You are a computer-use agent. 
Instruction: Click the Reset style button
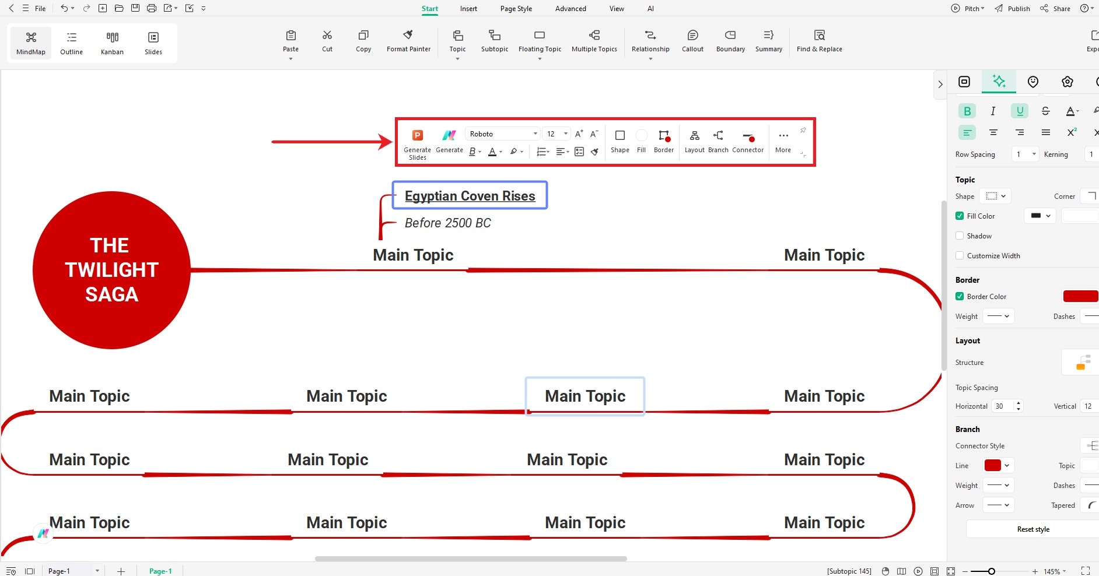pyautogui.click(x=1033, y=529)
